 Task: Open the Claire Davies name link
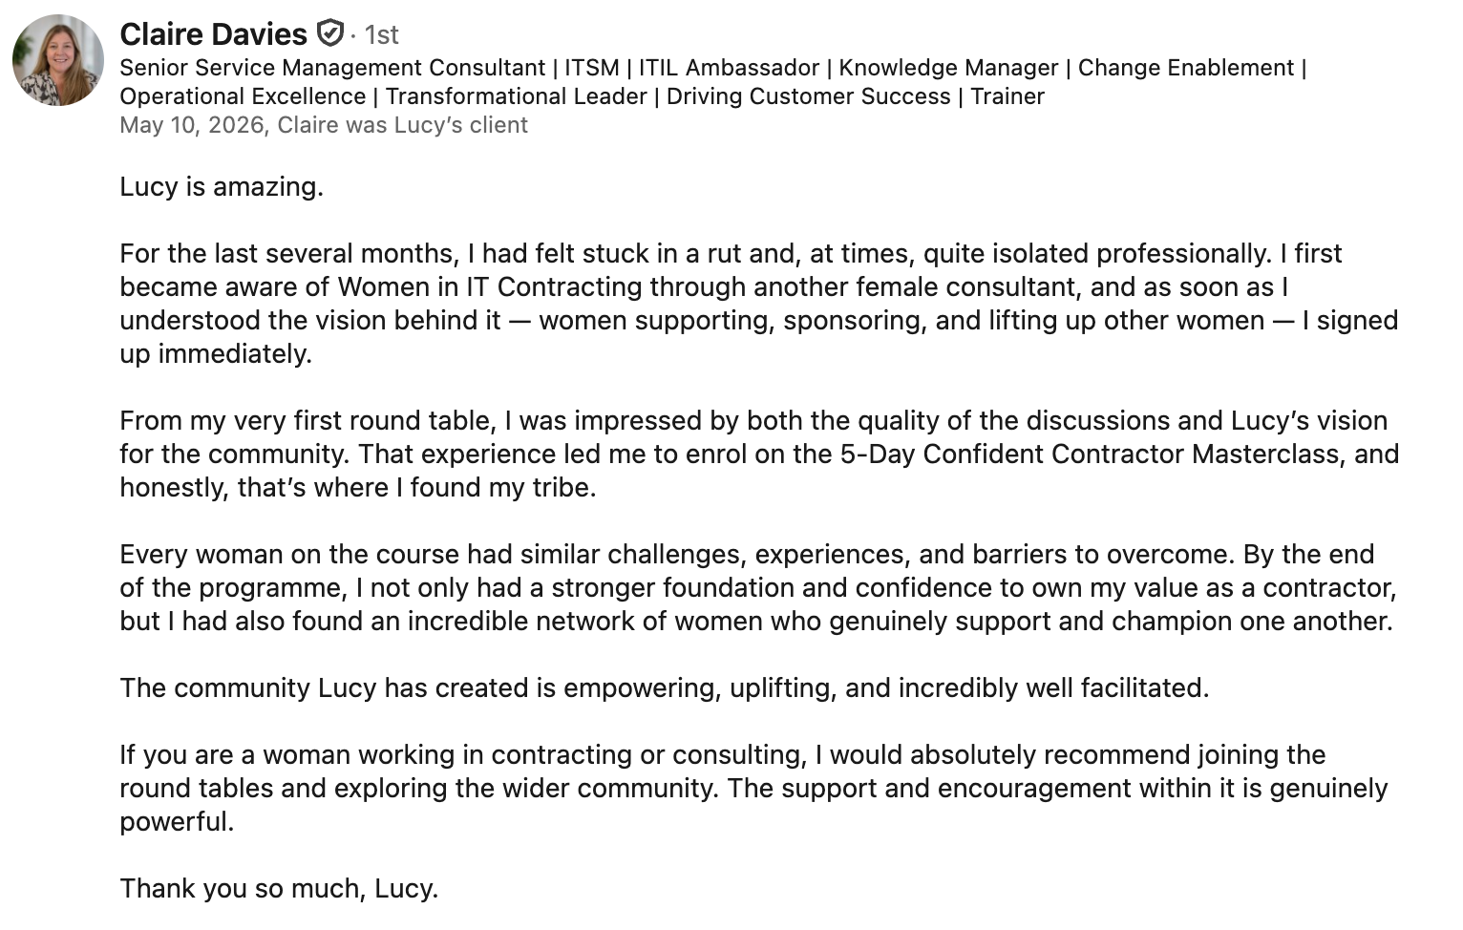(x=213, y=34)
